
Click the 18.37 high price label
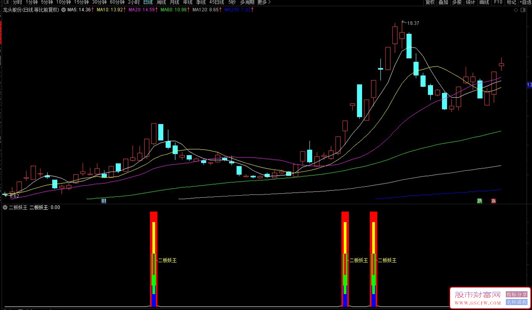pos(413,23)
